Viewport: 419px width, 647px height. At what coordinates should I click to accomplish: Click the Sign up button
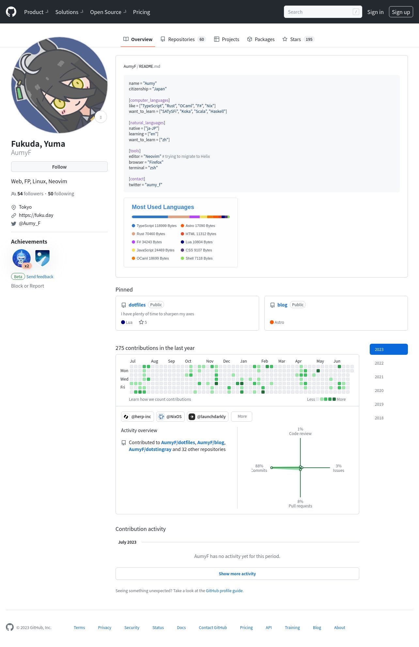(x=401, y=12)
